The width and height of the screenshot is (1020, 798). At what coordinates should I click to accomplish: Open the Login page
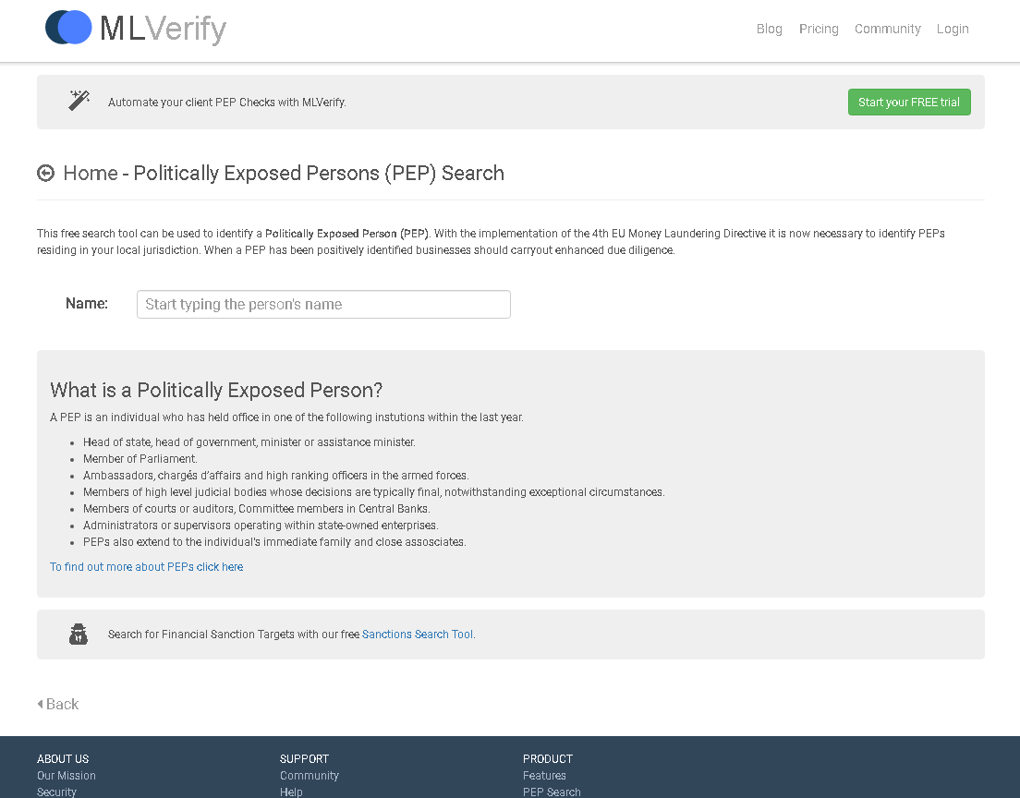953,29
